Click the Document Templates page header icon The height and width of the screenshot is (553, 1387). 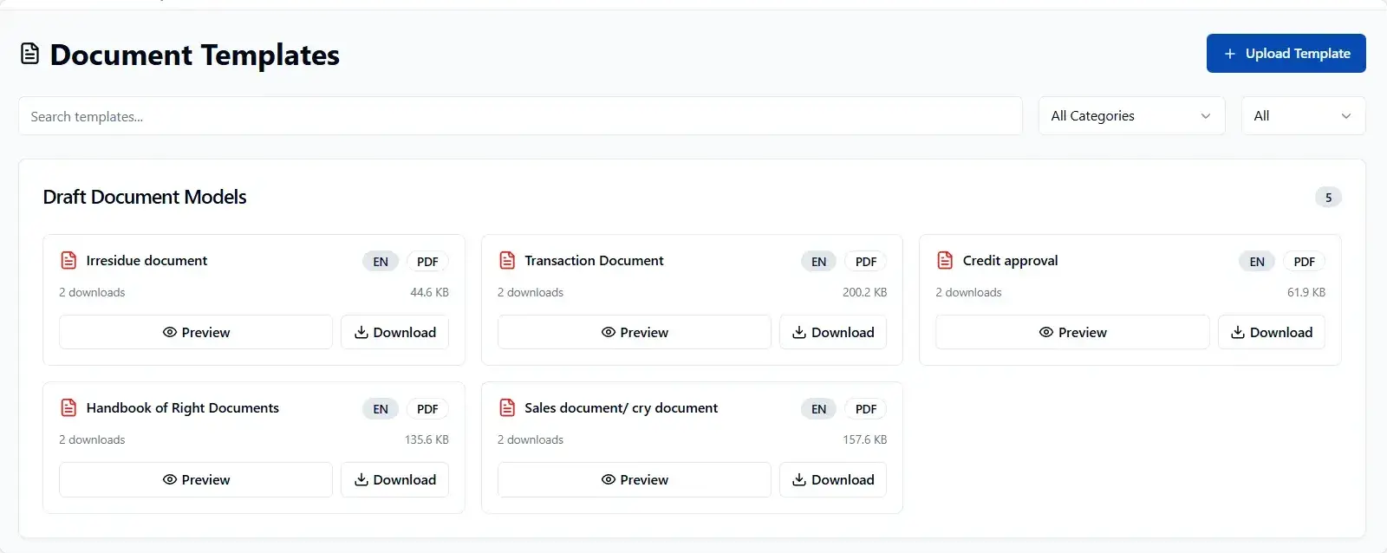(30, 55)
